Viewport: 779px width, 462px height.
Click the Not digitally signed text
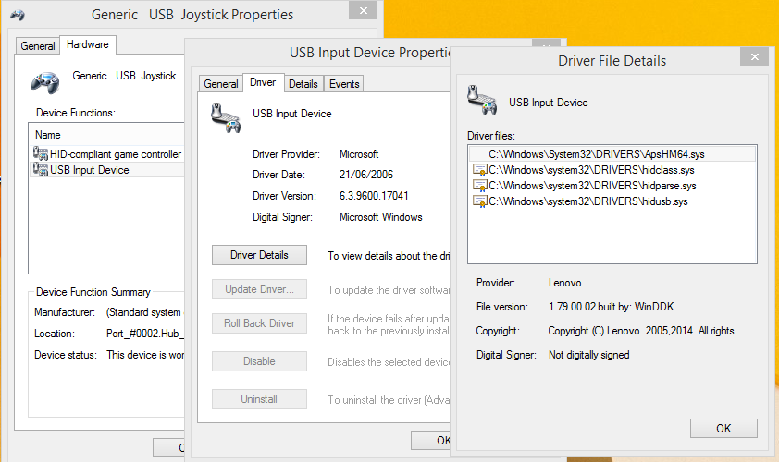tap(588, 355)
